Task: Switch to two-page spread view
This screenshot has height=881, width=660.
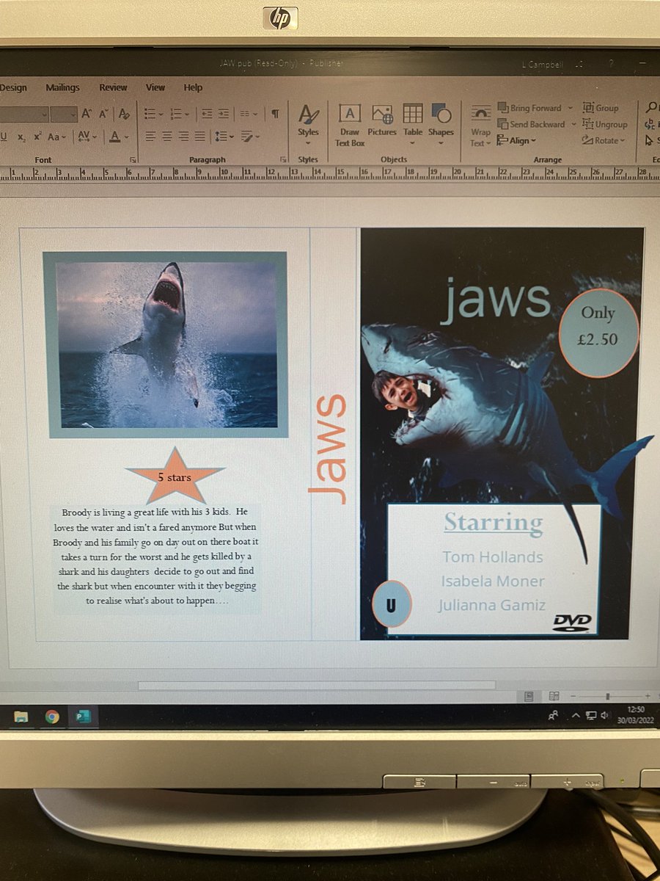Action: 554,695
